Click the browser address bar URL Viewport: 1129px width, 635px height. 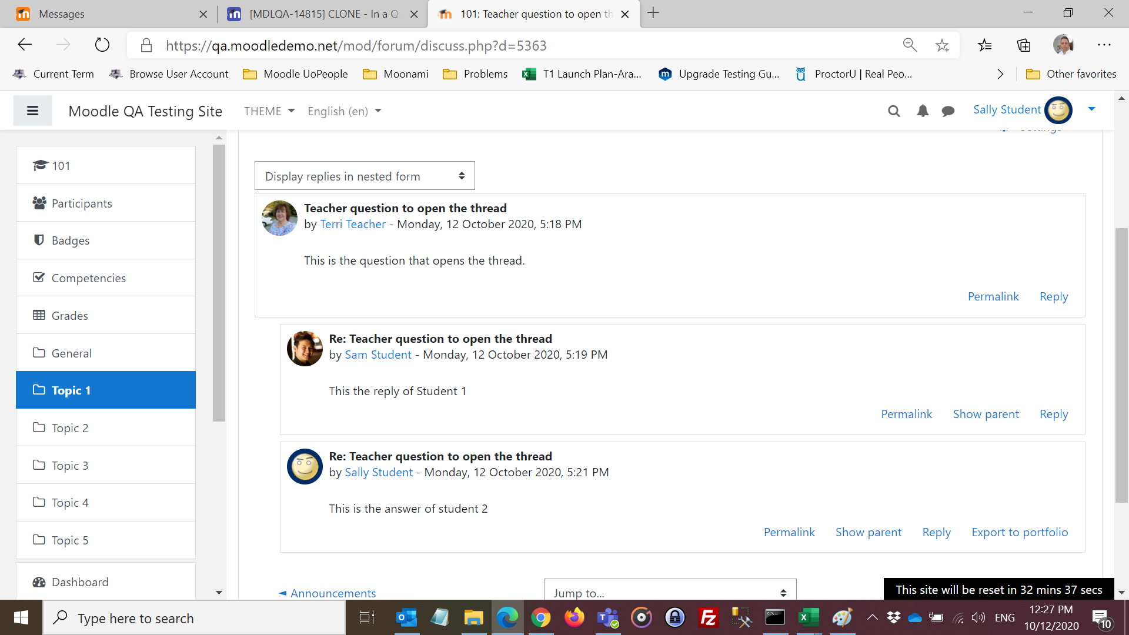coord(356,45)
